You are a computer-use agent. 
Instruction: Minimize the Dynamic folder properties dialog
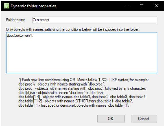tap(127, 6)
